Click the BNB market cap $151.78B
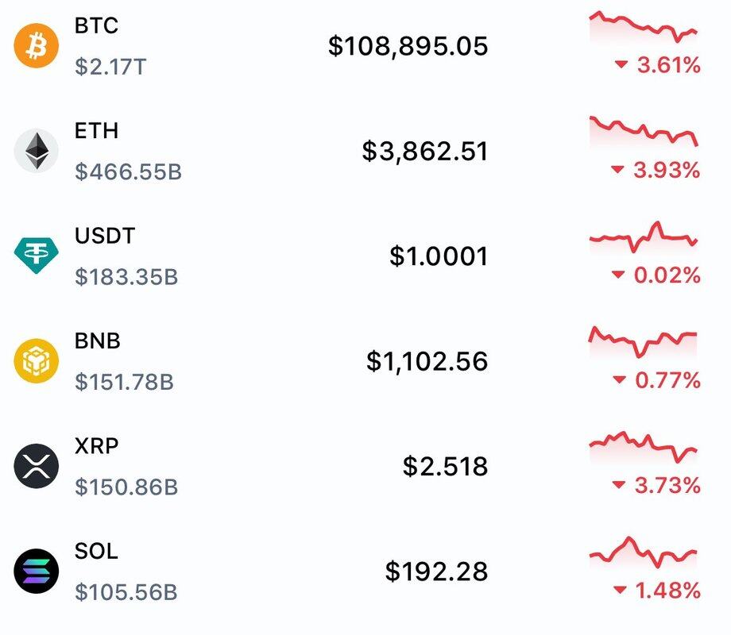The image size is (731, 635). pos(124,382)
